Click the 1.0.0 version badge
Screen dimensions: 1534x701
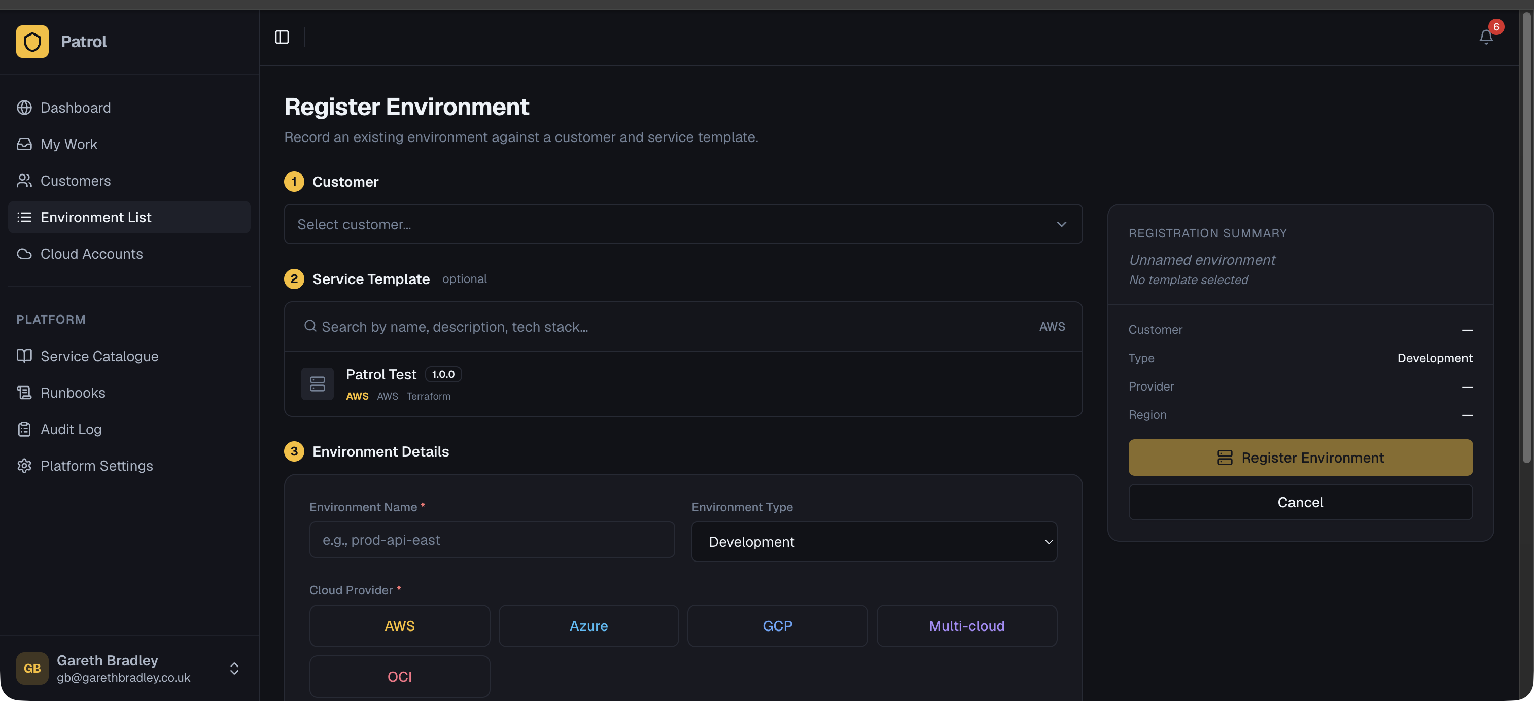pos(443,374)
